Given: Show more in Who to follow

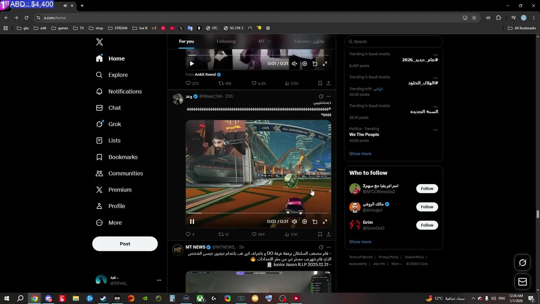Looking at the screenshot, I should click(360, 242).
